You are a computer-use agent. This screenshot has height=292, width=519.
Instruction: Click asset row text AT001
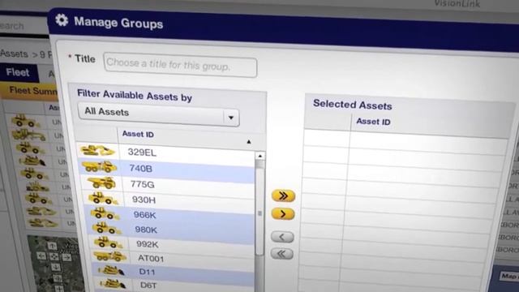coord(151,258)
